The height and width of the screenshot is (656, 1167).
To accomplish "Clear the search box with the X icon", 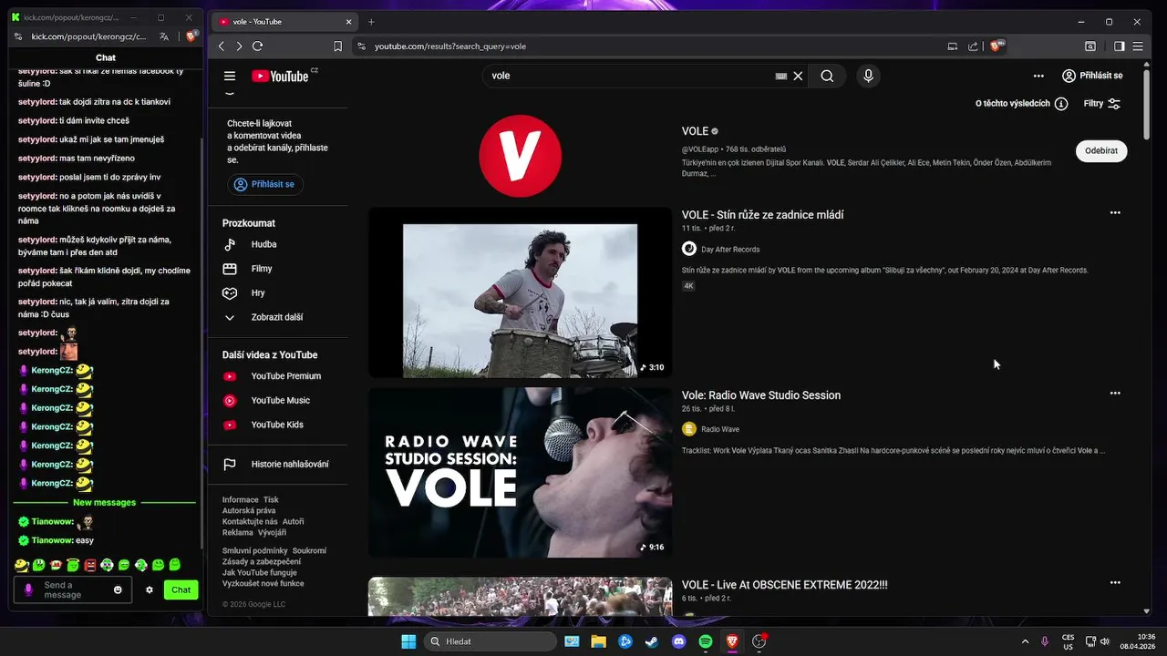I will tap(798, 77).
